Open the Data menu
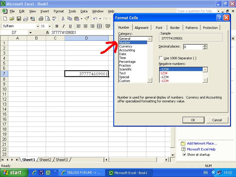Screen dimensions: 236x177 (x=84, y=11)
